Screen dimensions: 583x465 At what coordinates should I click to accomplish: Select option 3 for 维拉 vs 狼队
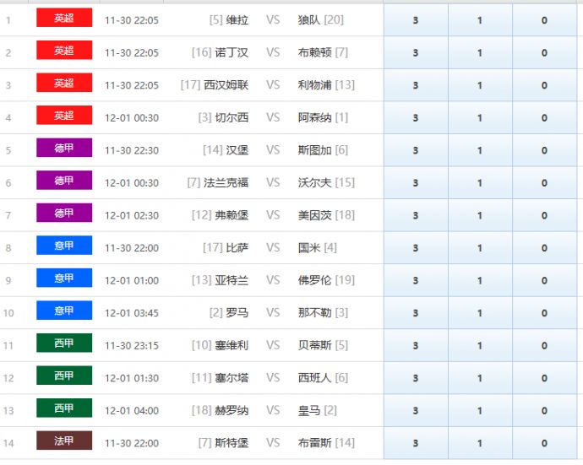[415, 20]
